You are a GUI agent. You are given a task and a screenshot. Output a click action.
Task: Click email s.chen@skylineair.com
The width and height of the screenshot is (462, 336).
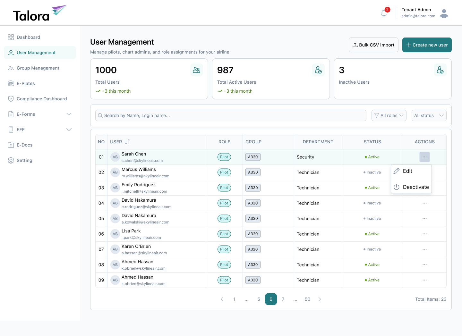(142, 161)
